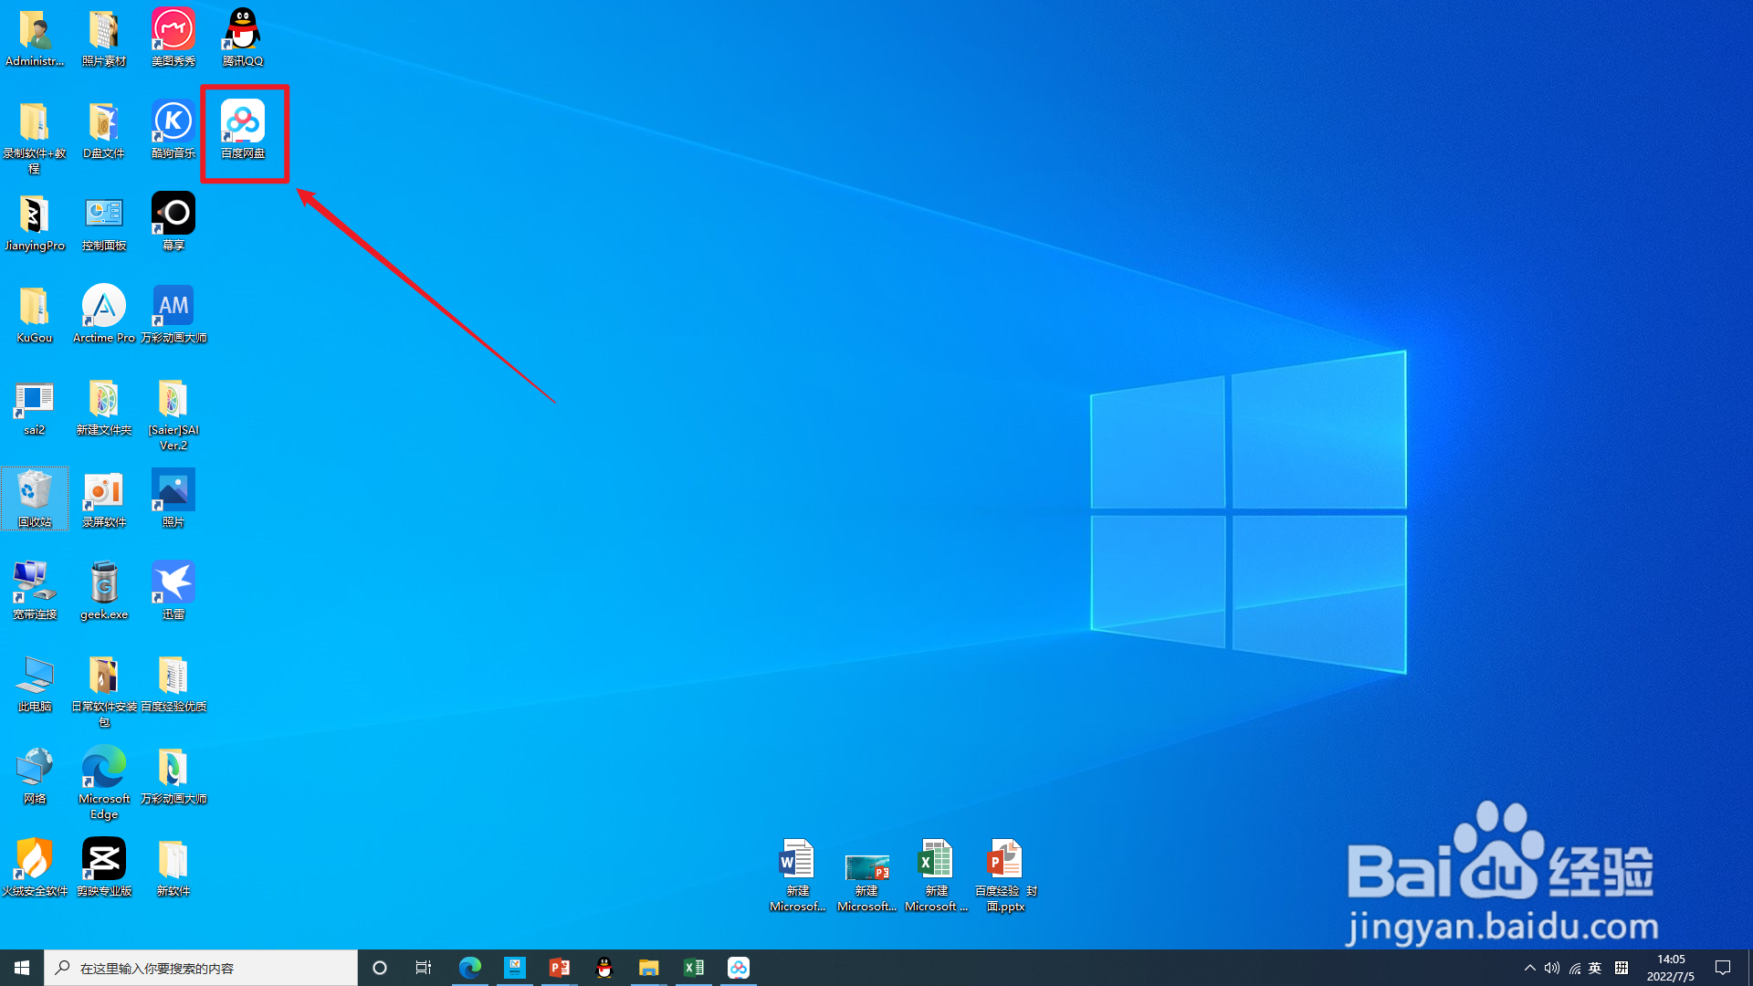Select the 回收站 recycle bin icon
Image resolution: width=1753 pixels, height=986 pixels.
click(x=35, y=498)
